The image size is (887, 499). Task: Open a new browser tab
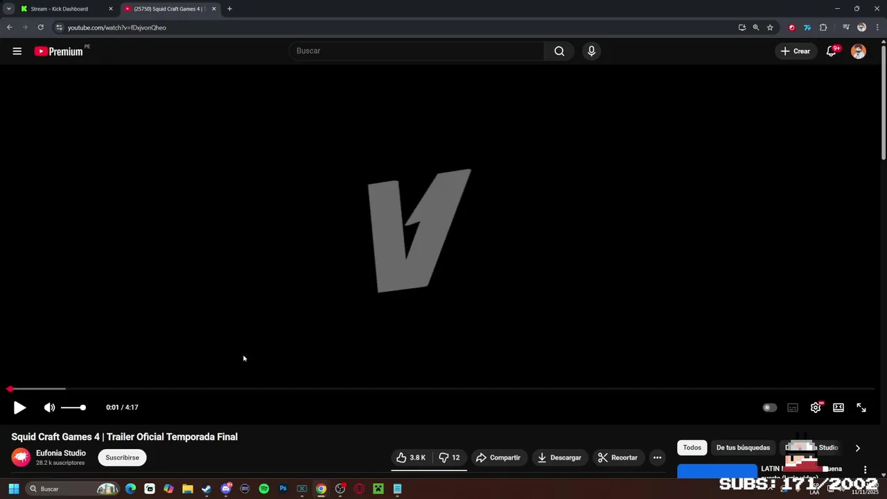click(229, 9)
